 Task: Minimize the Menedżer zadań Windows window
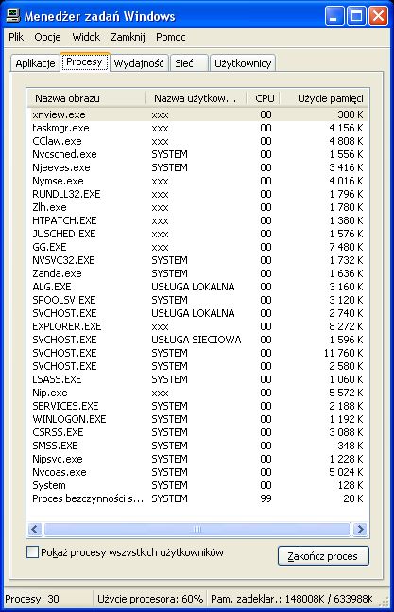click(334, 16)
